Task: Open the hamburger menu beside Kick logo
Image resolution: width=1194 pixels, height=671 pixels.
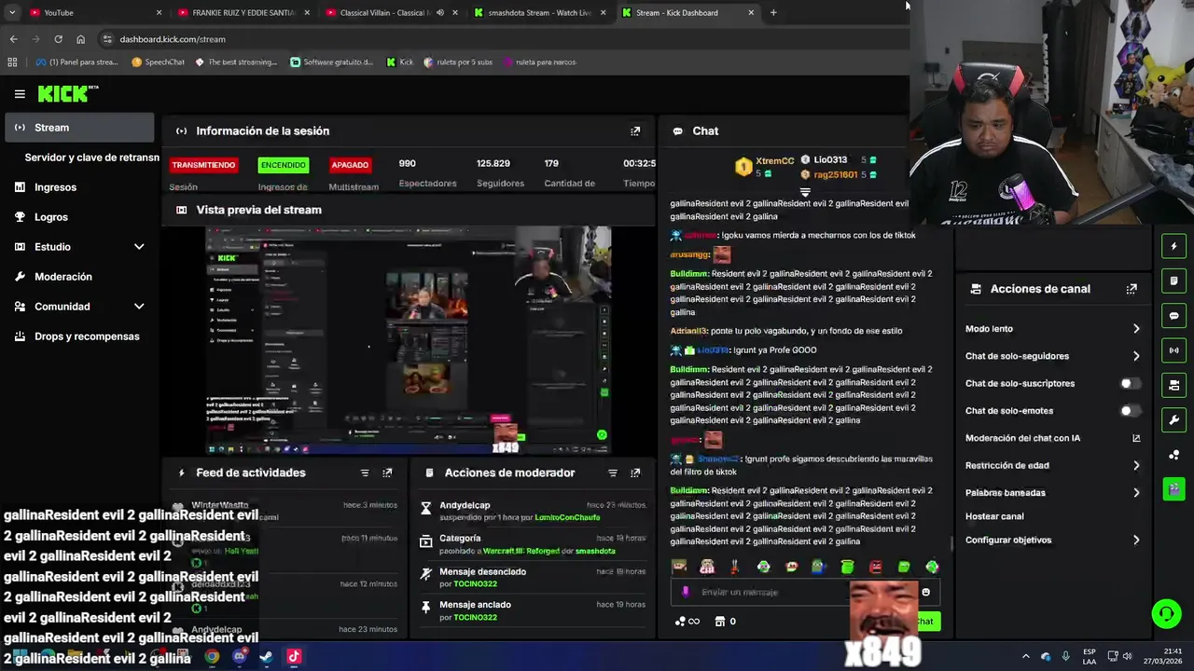Action: (20, 94)
